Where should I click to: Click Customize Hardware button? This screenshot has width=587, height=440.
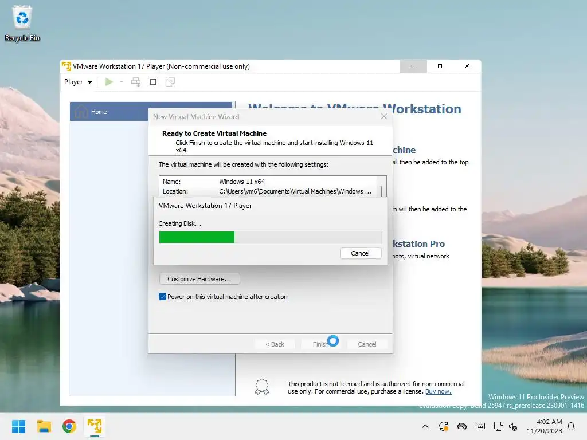(x=199, y=279)
